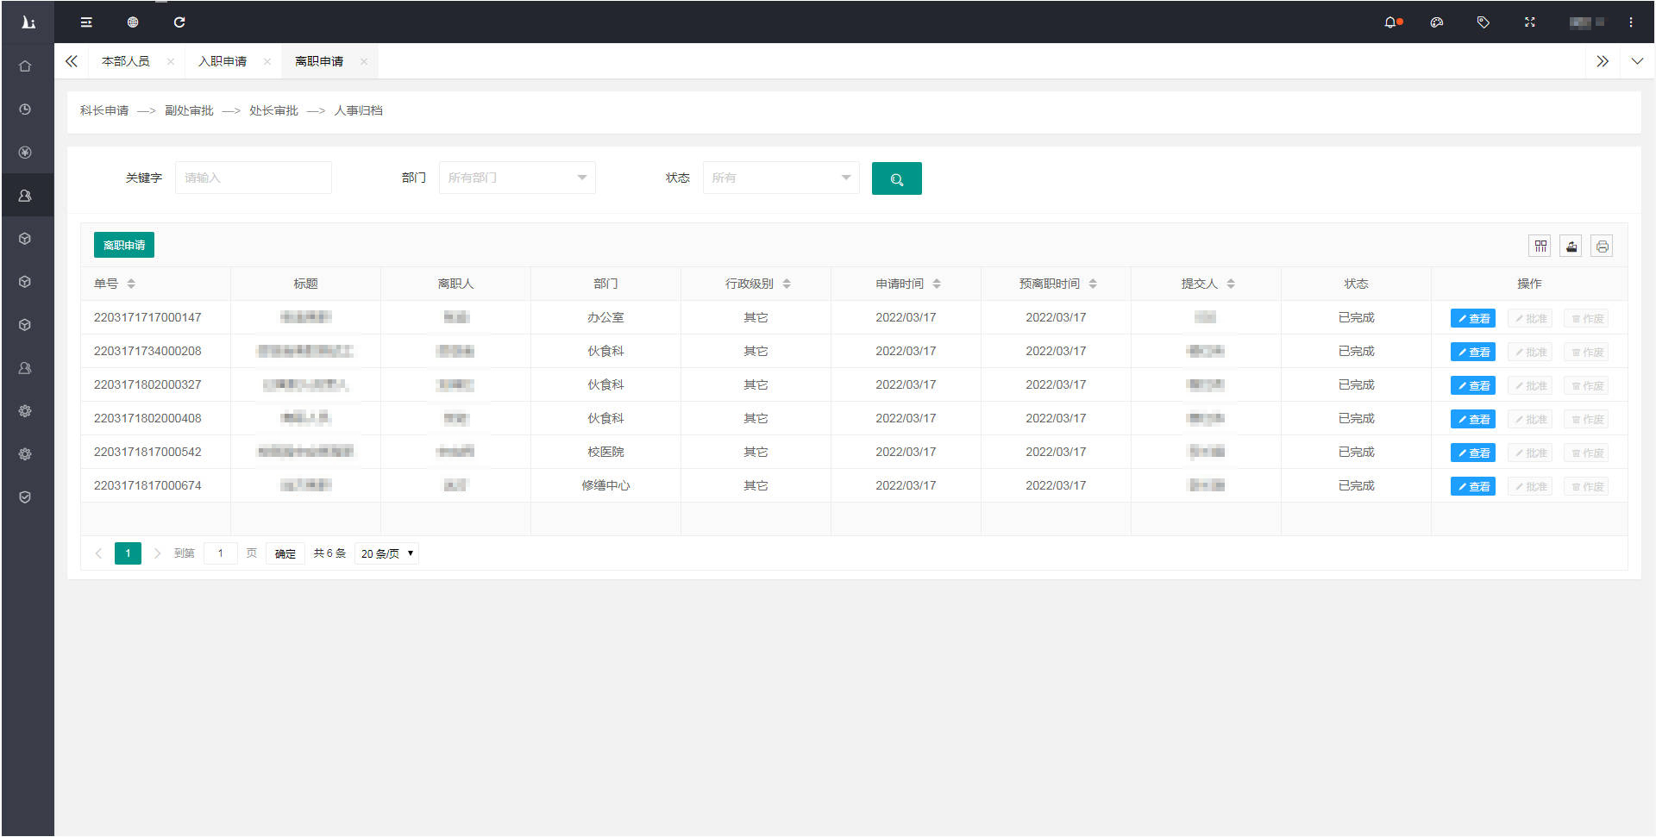Screen dimensions: 1656x837
Task: Click the refresh icon in header
Action: (179, 22)
